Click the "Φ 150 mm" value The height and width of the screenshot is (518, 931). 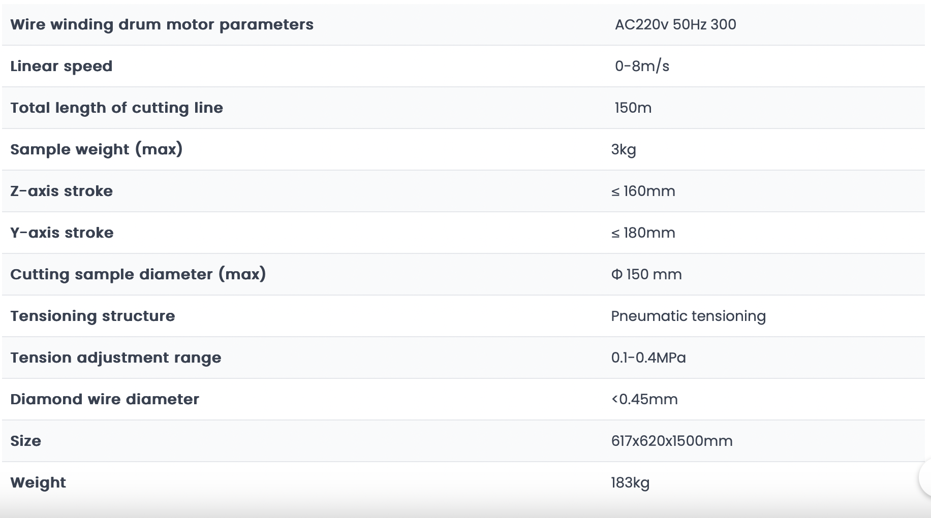pos(646,274)
